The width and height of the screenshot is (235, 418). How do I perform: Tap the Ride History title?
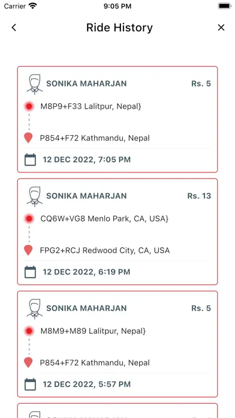[x=119, y=28]
